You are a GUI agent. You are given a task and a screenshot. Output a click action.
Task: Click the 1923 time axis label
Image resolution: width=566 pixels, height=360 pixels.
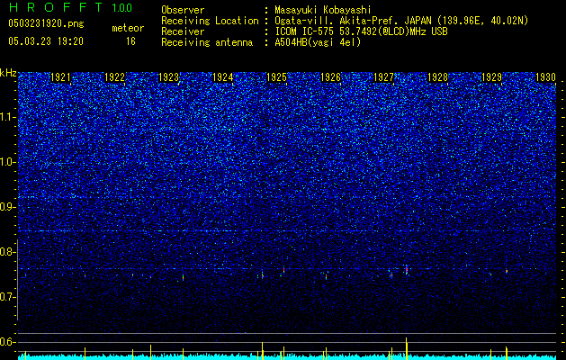pos(168,76)
